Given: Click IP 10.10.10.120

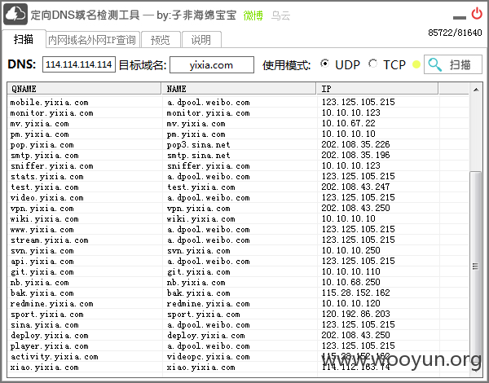Looking at the screenshot, I should point(350,303).
